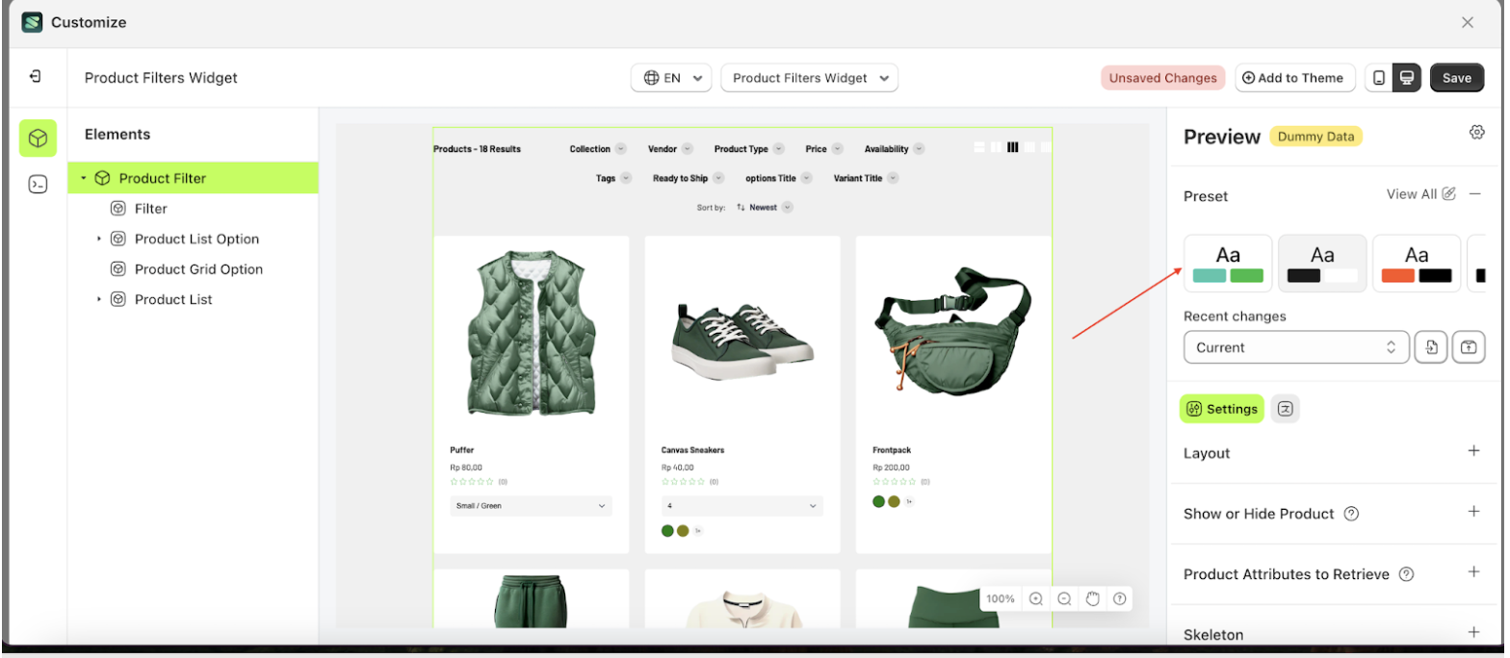The height and width of the screenshot is (658, 1510).
Task: Switch to desktop preview mode
Action: 1407,78
